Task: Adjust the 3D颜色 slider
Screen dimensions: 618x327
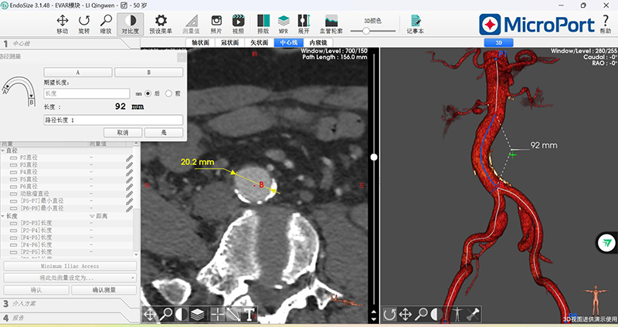Action: (366, 31)
